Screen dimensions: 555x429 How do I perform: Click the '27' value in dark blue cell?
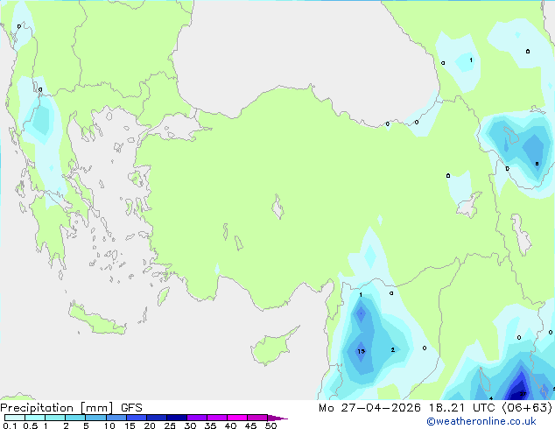coord(523,394)
